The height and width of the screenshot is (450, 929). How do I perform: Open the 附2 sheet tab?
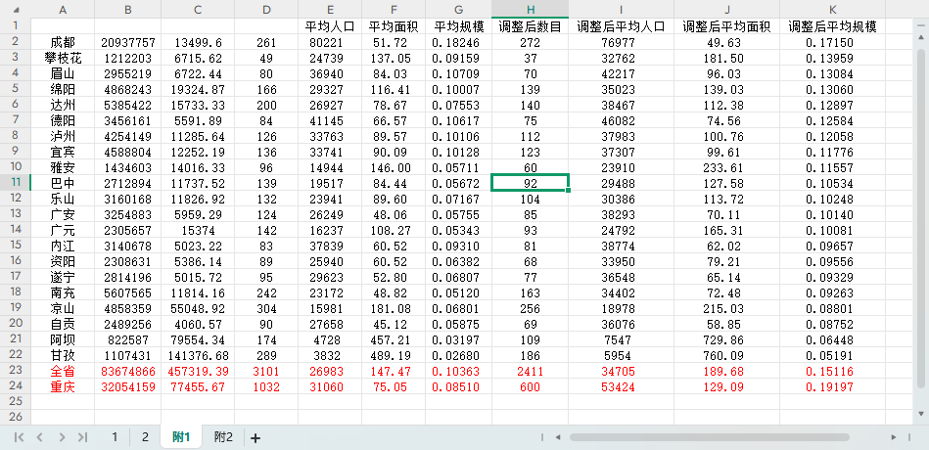pyautogui.click(x=223, y=437)
